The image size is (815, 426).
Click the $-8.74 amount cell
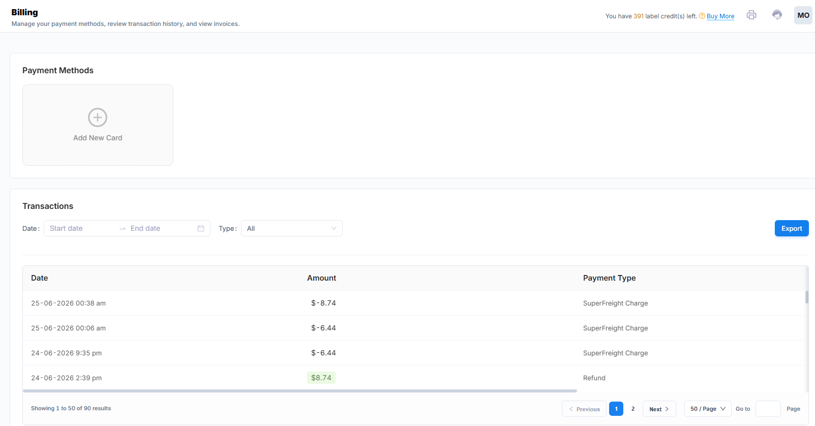point(323,303)
